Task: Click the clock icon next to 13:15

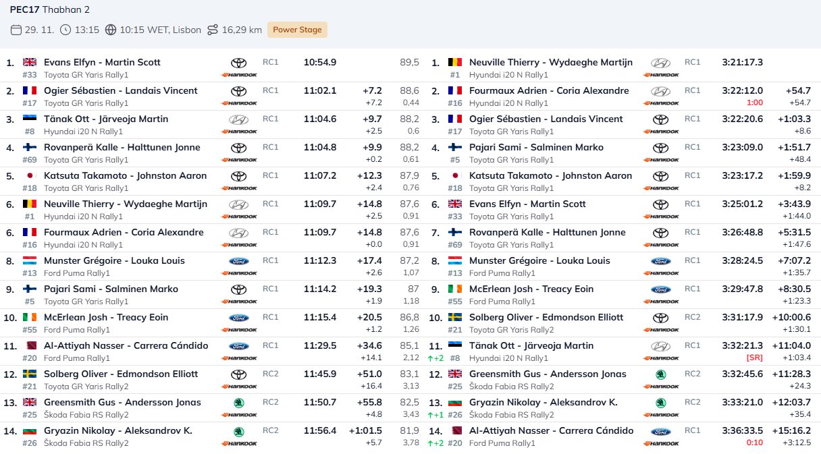Action: click(x=65, y=30)
